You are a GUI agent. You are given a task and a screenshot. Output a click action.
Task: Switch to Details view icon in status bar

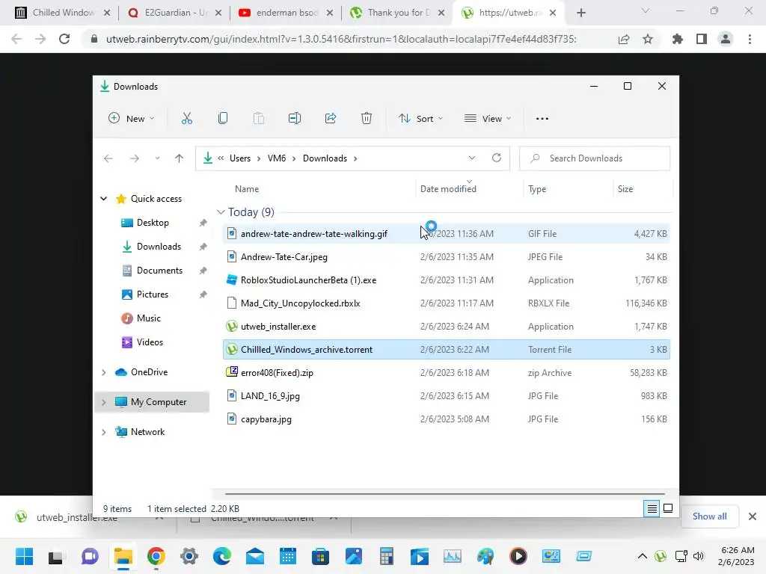tap(652, 508)
